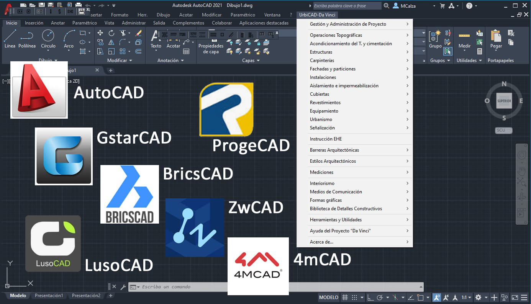
Task: Click the search magnifier icon
Action: point(386,6)
